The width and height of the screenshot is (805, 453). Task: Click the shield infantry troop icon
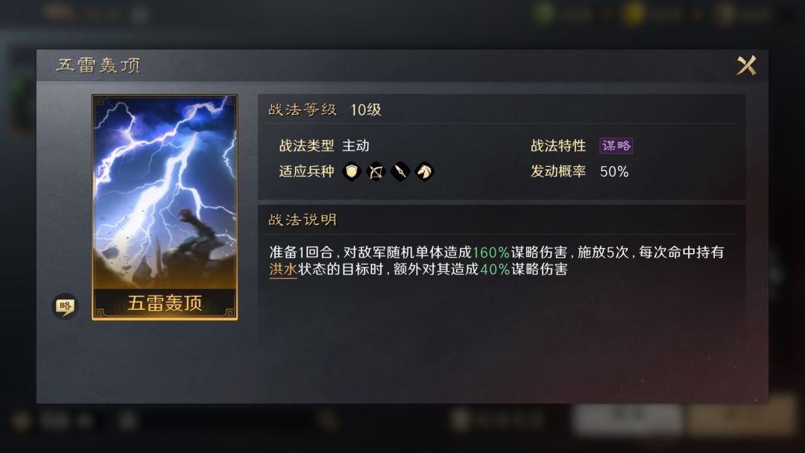[352, 171]
